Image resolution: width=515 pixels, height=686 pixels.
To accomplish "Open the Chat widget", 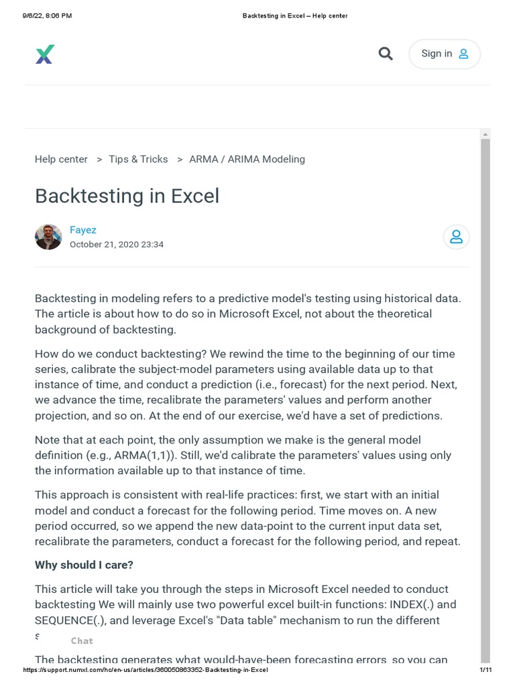I will coord(82,641).
